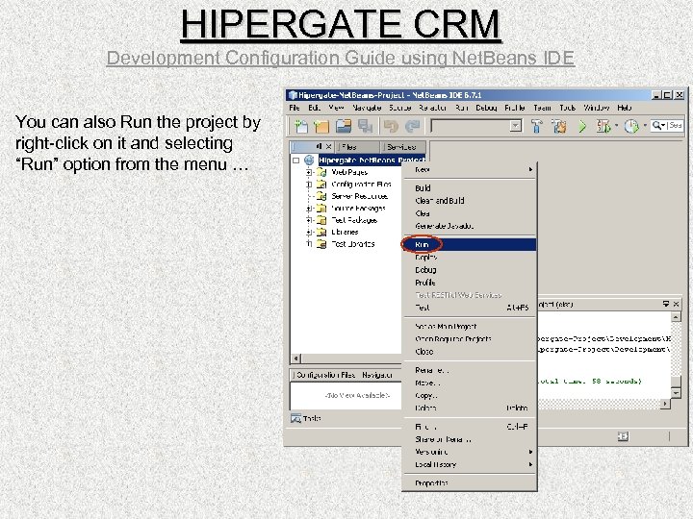Click the Open Project toolbar icon
Viewport: 693px width, 519px height.
coord(344,127)
